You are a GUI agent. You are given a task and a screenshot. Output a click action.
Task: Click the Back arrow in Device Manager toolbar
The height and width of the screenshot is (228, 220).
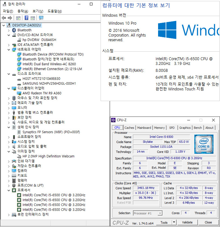pos(4,18)
